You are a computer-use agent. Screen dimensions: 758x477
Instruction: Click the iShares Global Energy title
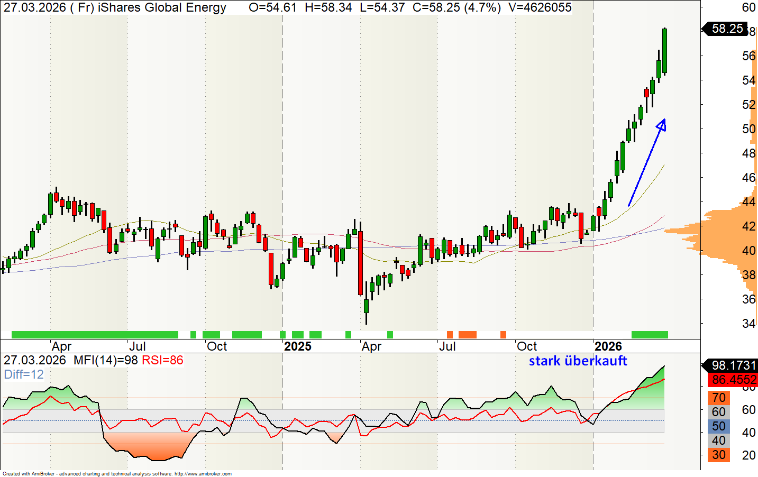click(x=162, y=8)
